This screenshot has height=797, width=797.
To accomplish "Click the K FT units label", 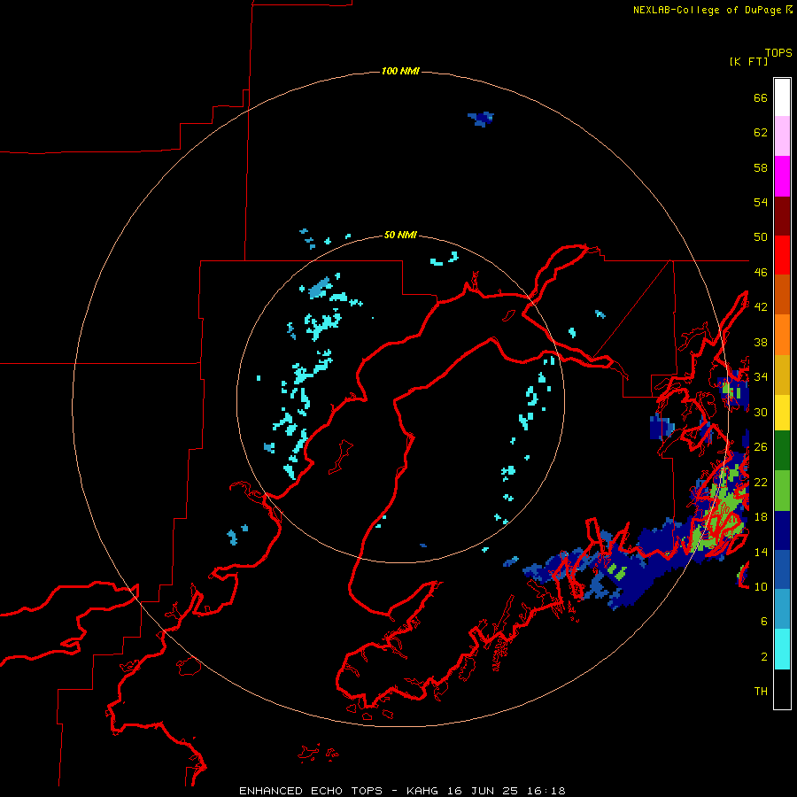I will 748,61.
